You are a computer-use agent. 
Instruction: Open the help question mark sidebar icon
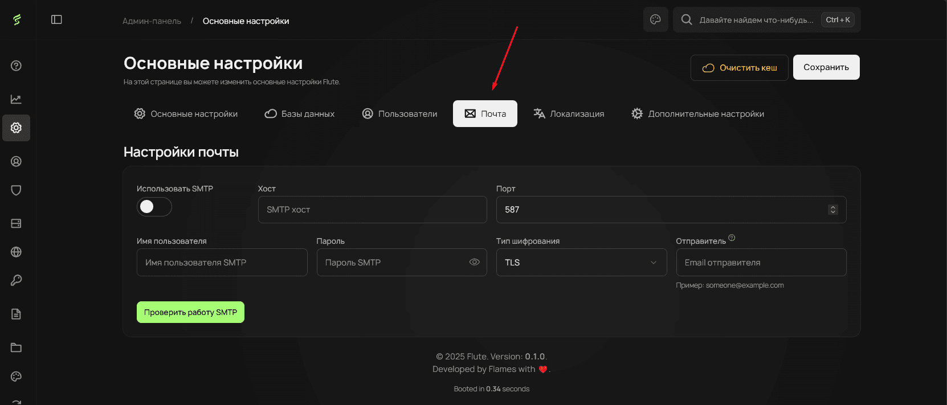pos(17,66)
